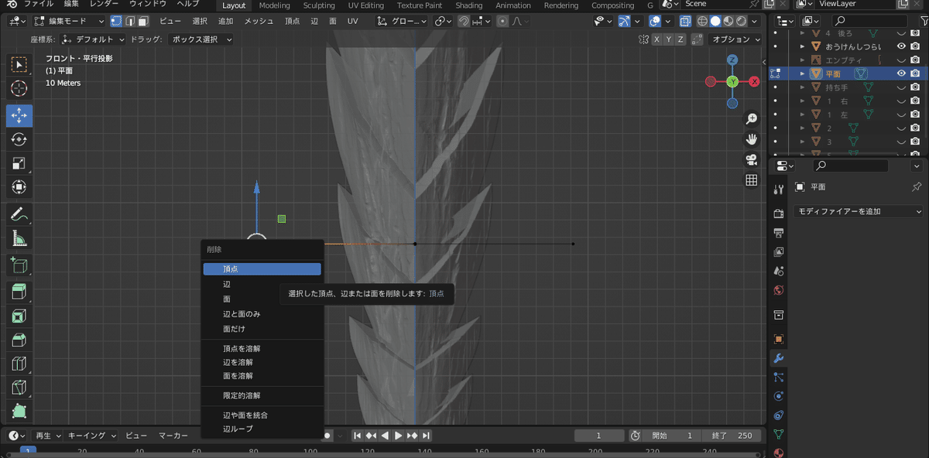929x458 pixels.
Task: Switch to Sculpting workspace tab
Action: (319, 5)
